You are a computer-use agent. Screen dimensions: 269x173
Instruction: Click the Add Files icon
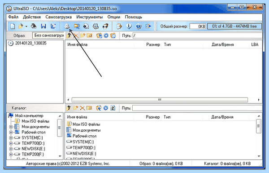tap(119, 27)
